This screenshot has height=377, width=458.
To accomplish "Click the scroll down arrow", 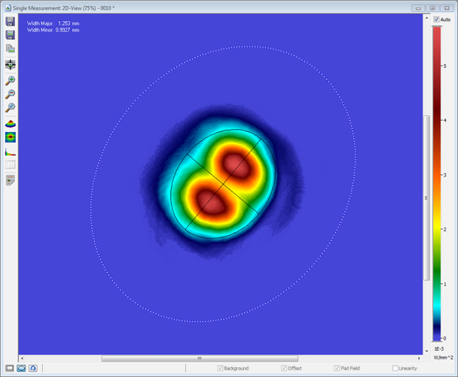I will pyautogui.click(x=426, y=351).
